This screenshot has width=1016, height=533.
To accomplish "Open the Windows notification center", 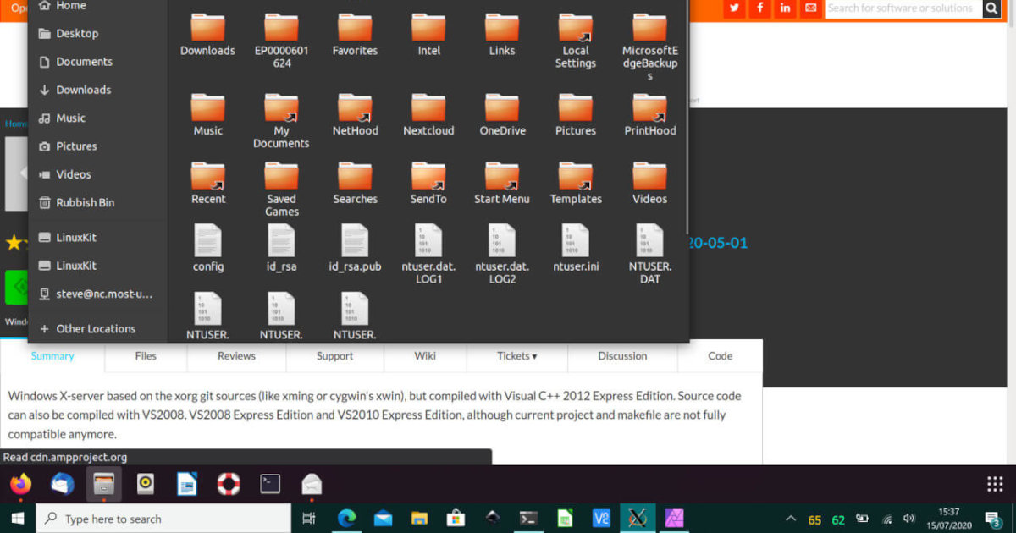I will pos(993,519).
